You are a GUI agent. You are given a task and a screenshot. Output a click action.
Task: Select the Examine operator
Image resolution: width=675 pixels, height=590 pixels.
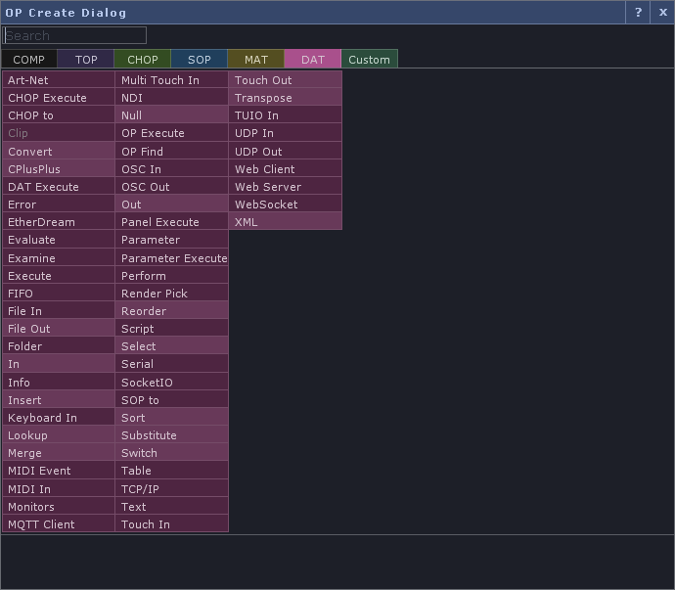click(59, 258)
